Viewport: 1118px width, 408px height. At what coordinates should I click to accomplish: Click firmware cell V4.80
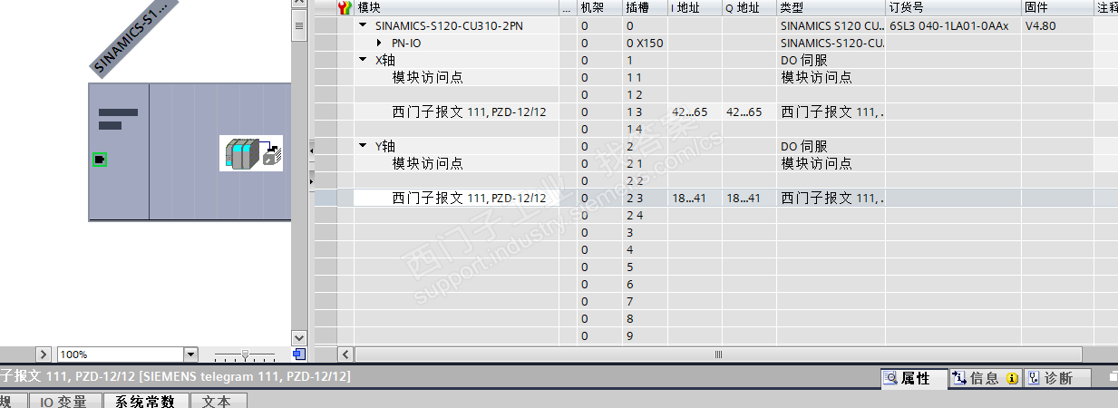pyautogui.click(x=1058, y=25)
